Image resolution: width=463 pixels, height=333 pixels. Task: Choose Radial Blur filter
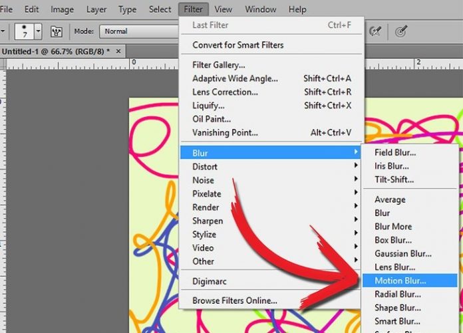[398, 294]
